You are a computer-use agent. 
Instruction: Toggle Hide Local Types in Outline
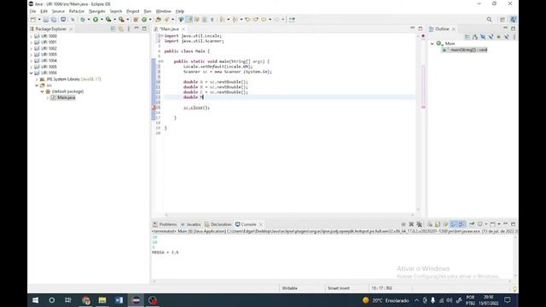tap(506, 37)
